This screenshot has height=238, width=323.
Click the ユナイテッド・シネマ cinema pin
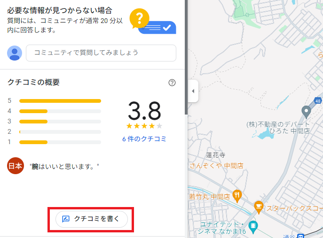pos(253,227)
